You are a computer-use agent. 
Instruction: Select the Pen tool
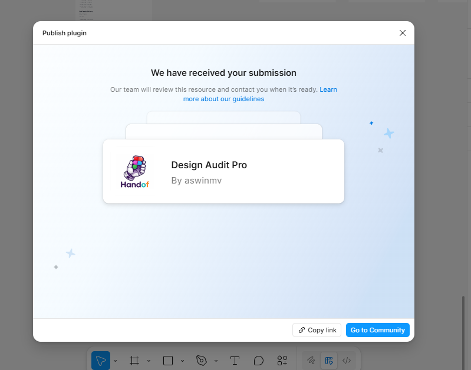[x=201, y=361]
